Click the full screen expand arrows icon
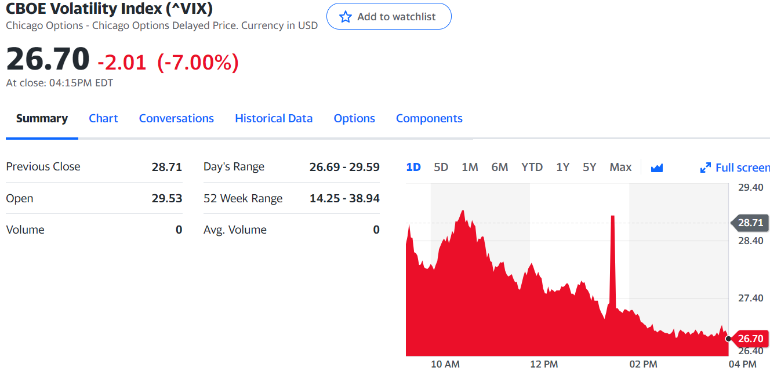 [x=706, y=168]
